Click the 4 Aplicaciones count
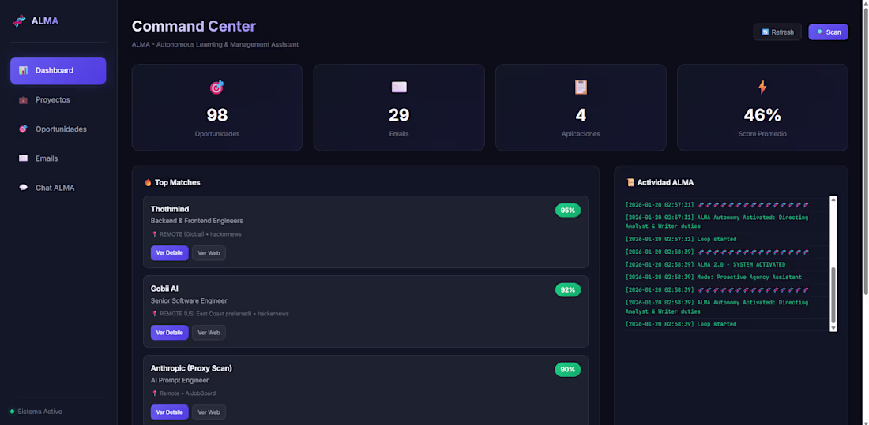Screen dimensions: 869x425 (581, 114)
